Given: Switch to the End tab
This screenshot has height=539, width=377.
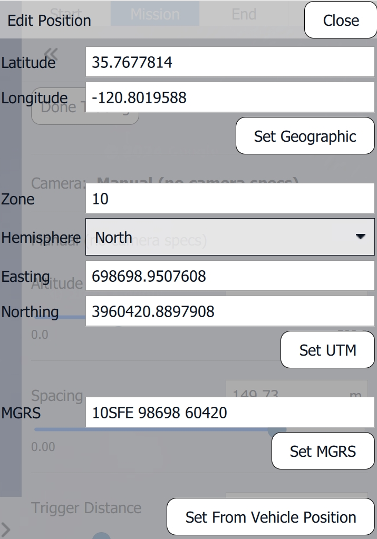Looking at the screenshot, I should point(244,14).
